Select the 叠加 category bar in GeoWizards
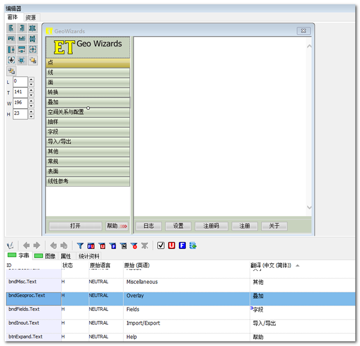The width and height of the screenshot is (360, 346). 88,102
